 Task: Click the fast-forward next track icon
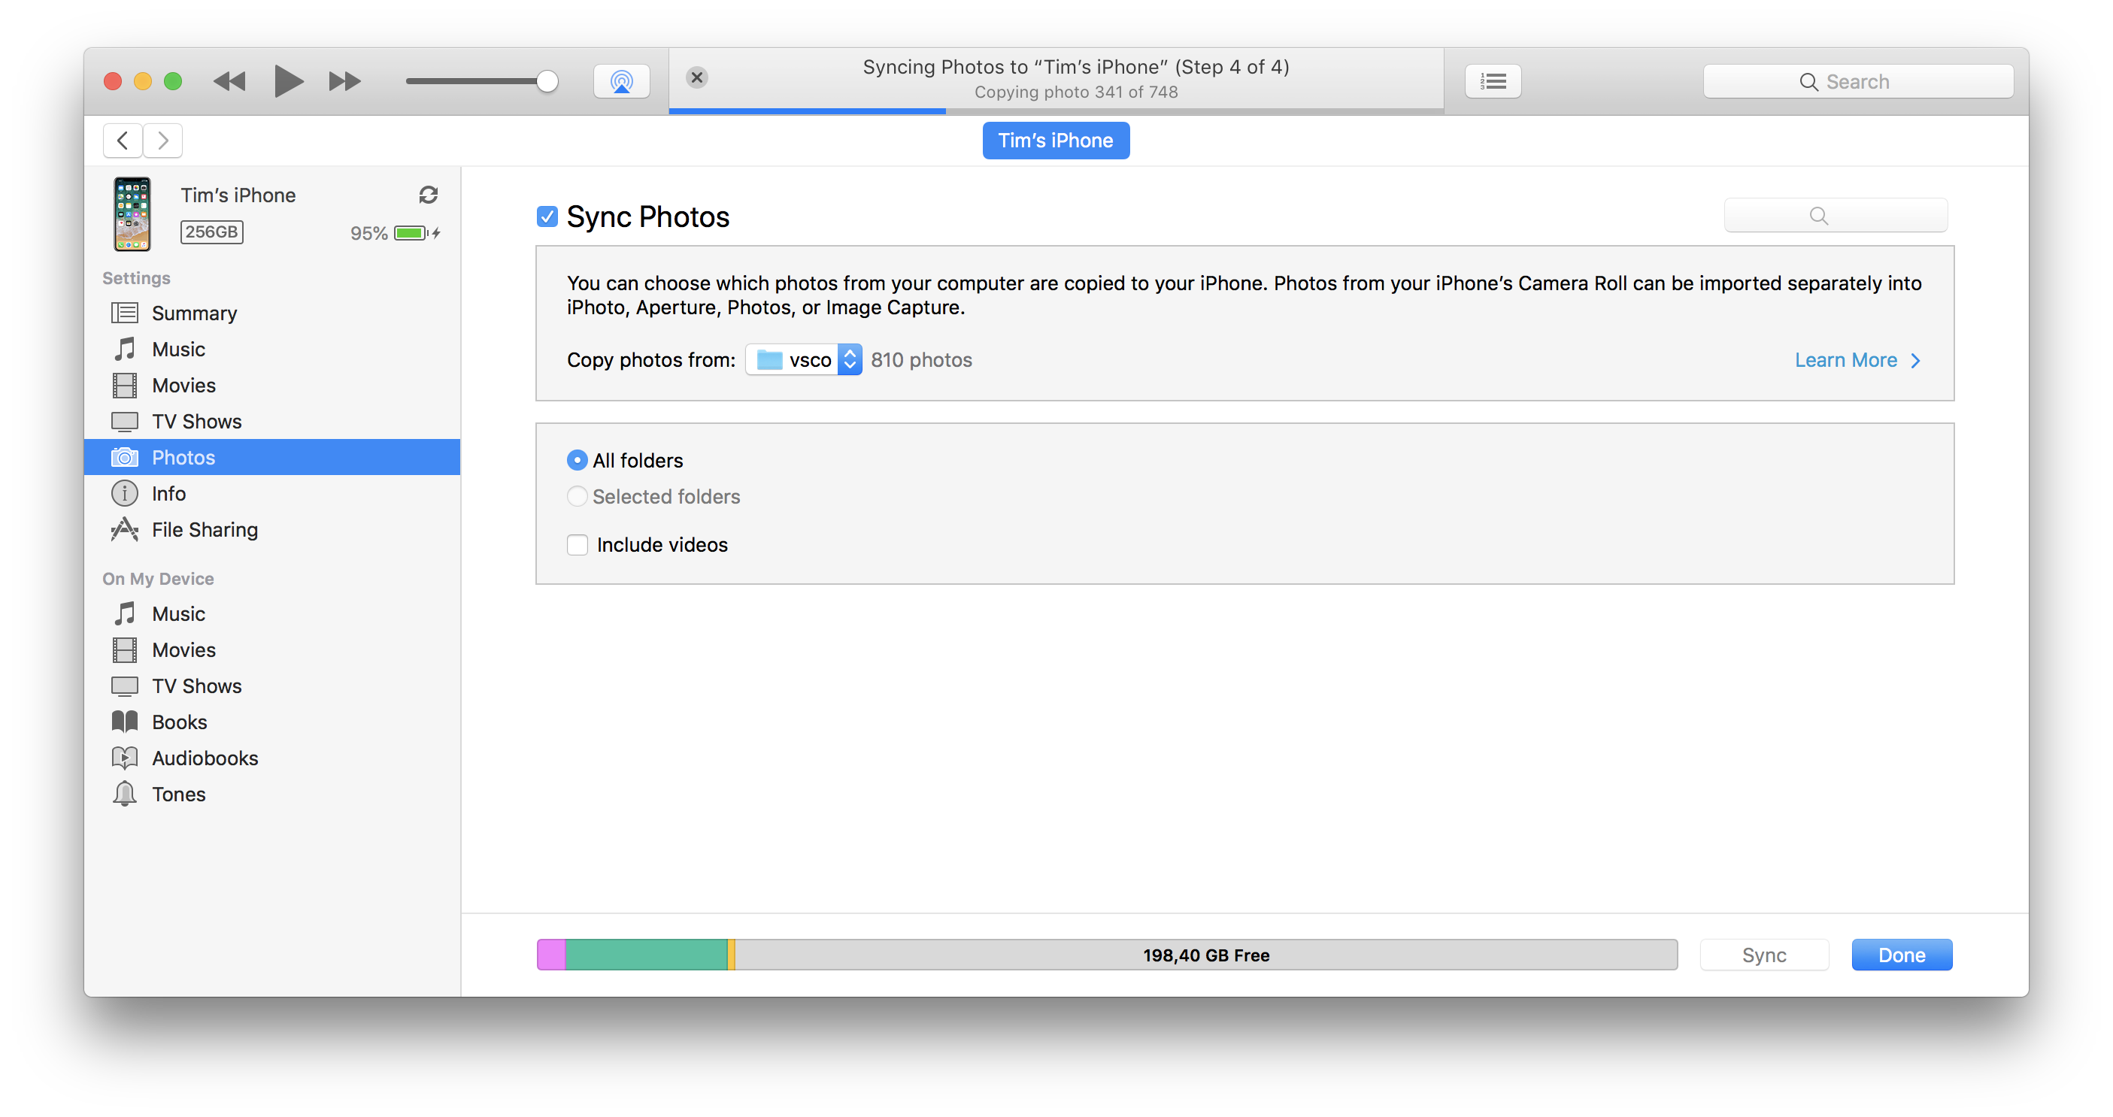pyautogui.click(x=344, y=81)
